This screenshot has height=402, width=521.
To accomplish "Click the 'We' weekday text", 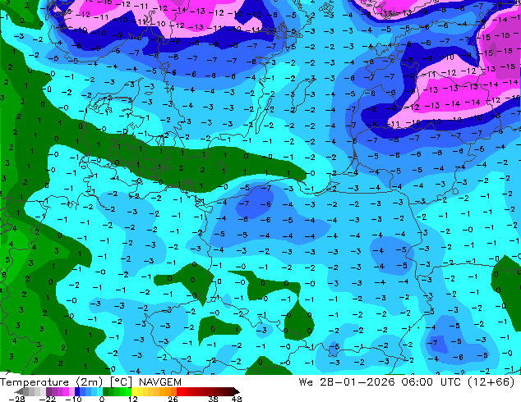I will [306, 382].
